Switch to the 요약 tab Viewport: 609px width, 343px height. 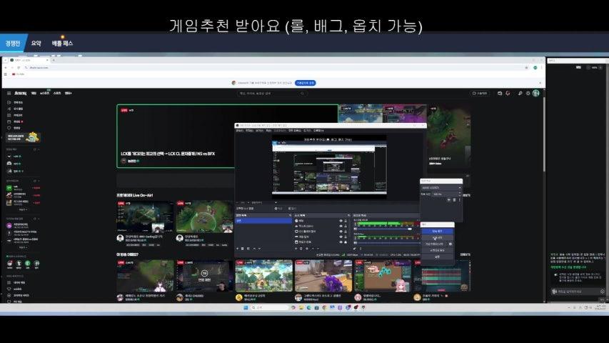tap(36, 44)
